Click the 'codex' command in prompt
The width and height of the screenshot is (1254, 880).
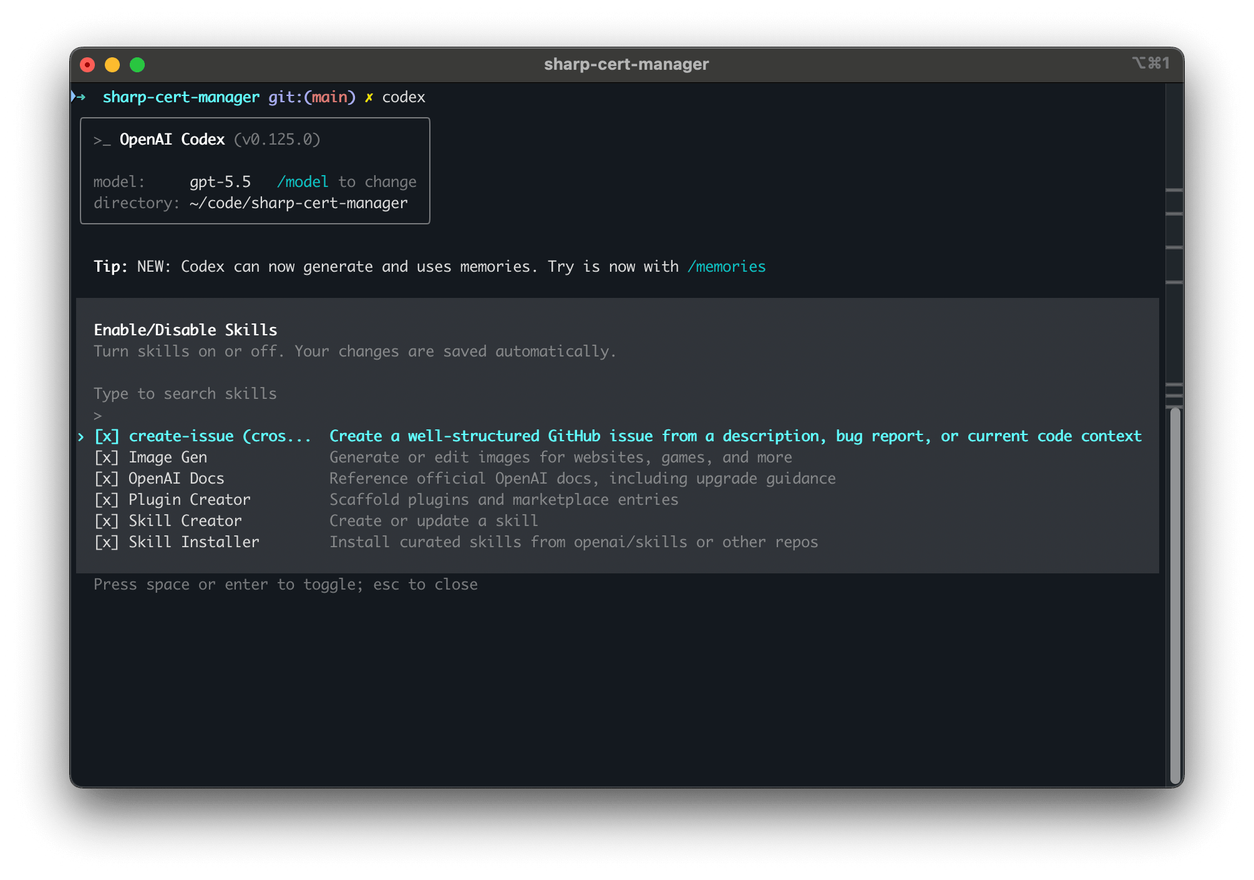[x=404, y=97]
